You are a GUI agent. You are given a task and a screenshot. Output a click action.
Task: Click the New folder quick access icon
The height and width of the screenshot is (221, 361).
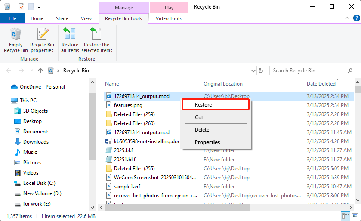pos(31,7)
